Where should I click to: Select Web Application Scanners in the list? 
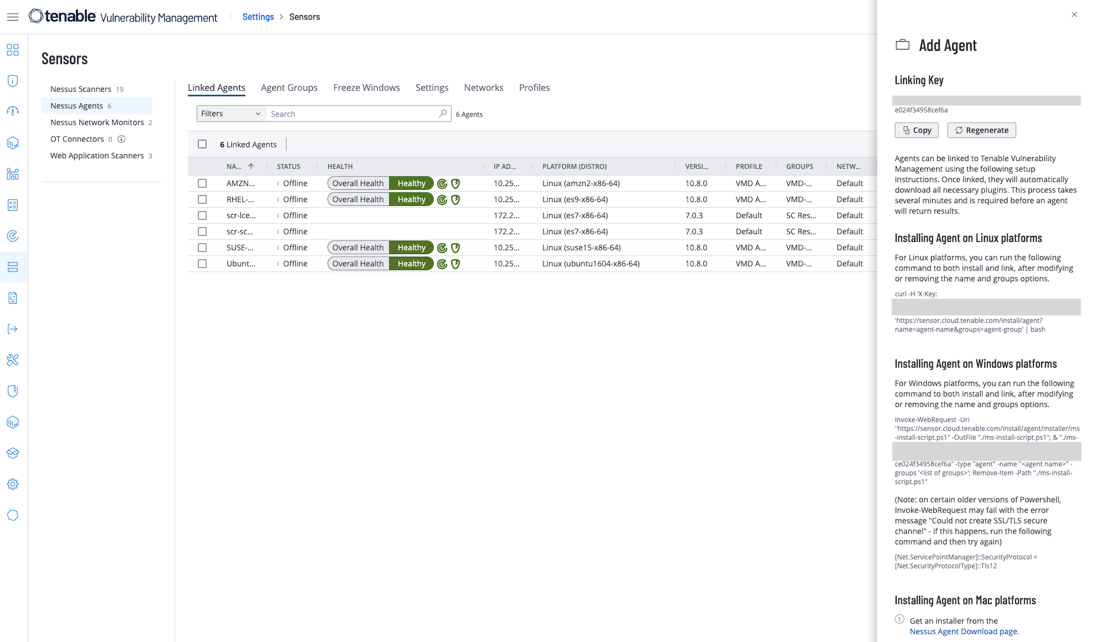point(97,155)
